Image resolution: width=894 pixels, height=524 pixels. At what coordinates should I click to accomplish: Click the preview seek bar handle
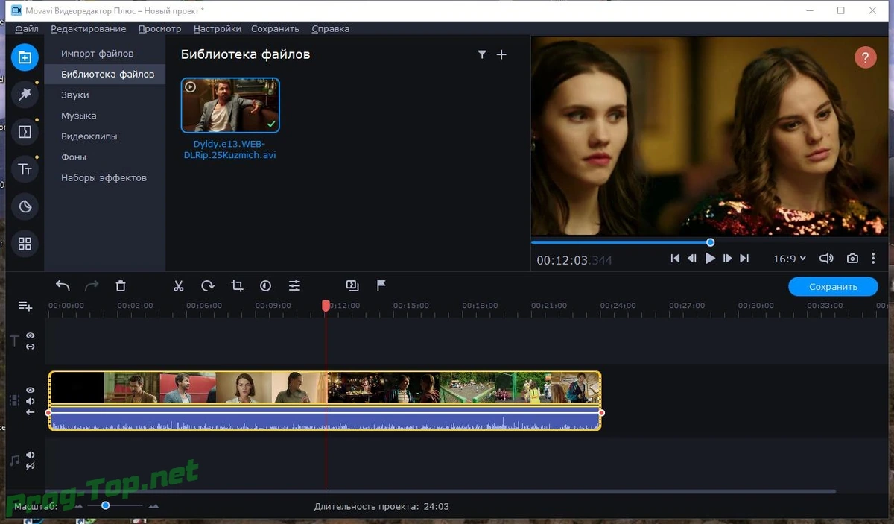[710, 242]
